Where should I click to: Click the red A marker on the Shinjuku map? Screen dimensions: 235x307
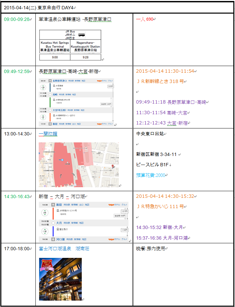[x=113, y=166]
